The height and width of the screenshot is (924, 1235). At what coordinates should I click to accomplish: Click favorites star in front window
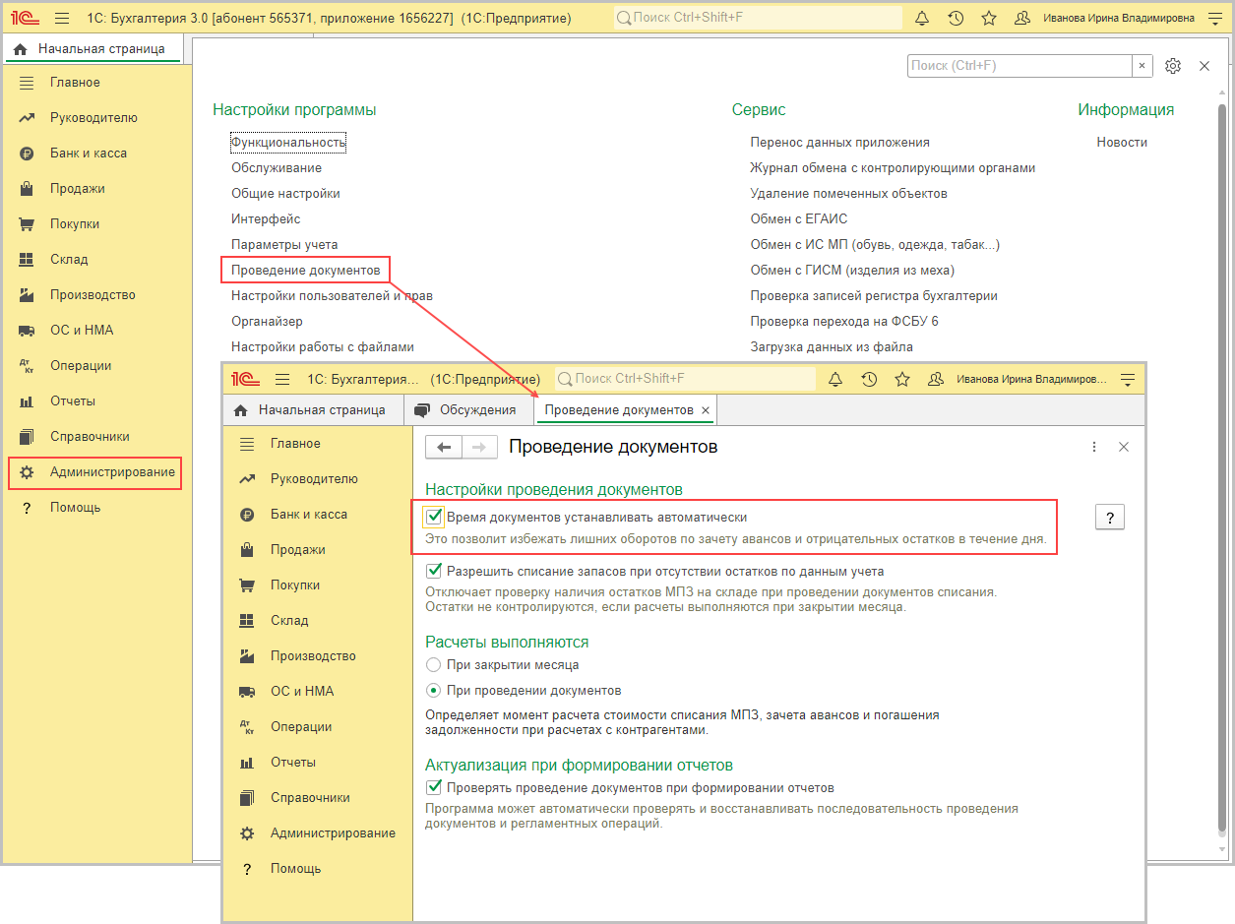[x=902, y=379]
